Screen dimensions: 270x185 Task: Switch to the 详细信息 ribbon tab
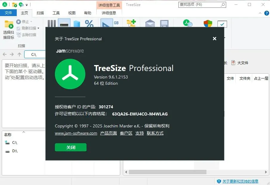[x=109, y=13]
